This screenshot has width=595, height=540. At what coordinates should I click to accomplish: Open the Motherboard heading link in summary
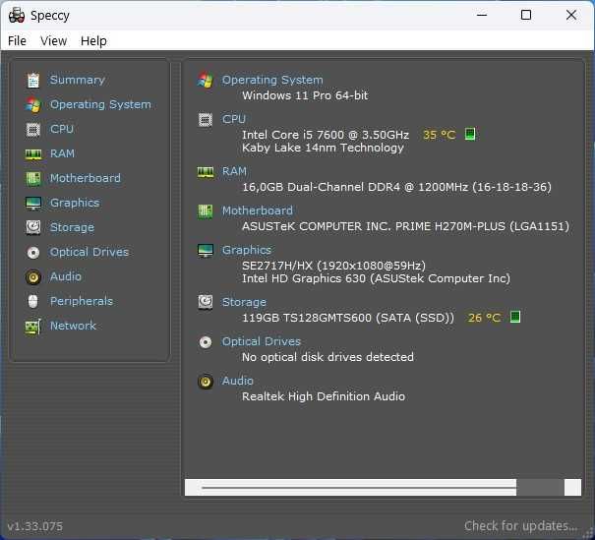258,210
